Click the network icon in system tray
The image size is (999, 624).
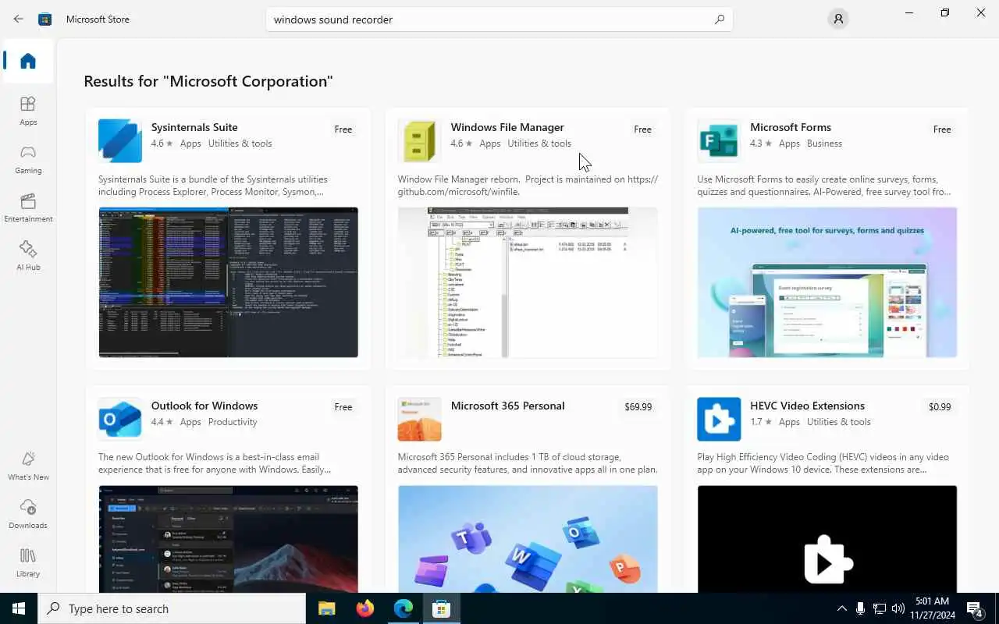pos(880,608)
